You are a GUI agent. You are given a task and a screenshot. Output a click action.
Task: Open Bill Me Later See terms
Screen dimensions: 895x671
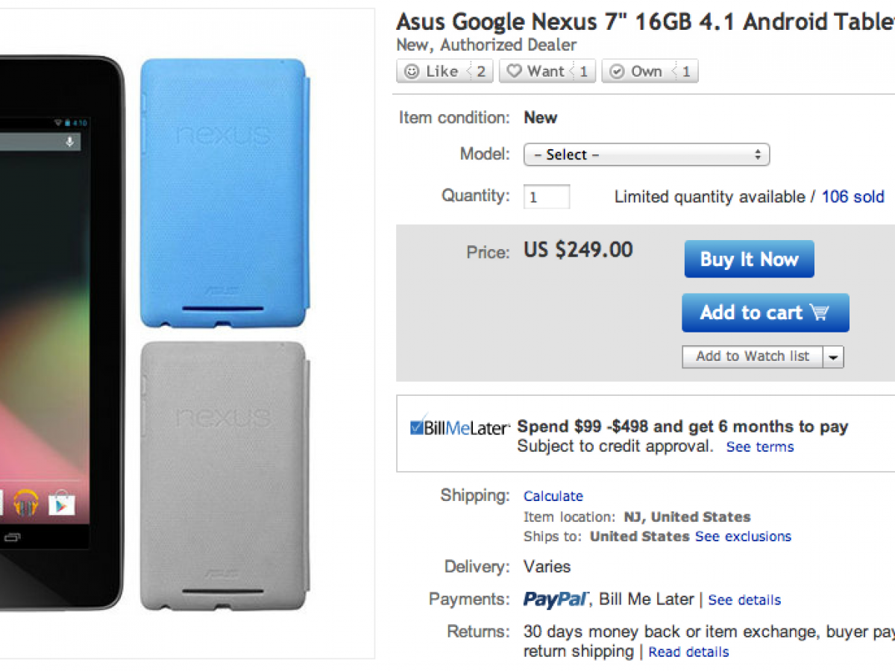tap(760, 447)
